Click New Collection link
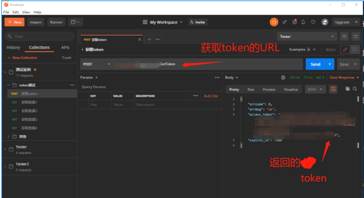364x198 pixels. [x=22, y=58]
